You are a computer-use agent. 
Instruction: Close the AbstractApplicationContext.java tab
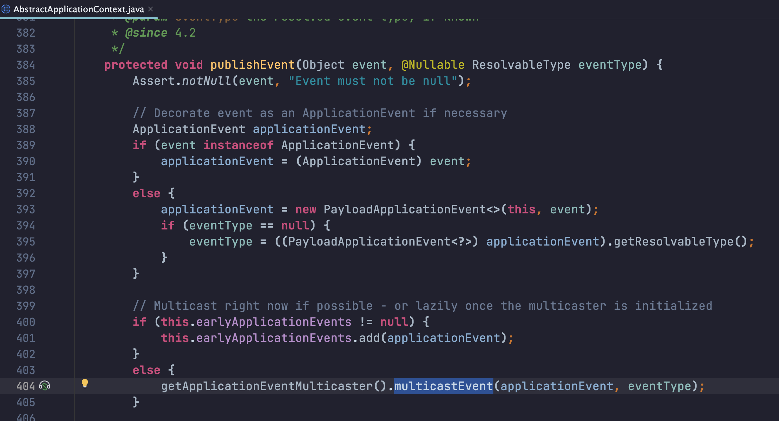(x=151, y=9)
